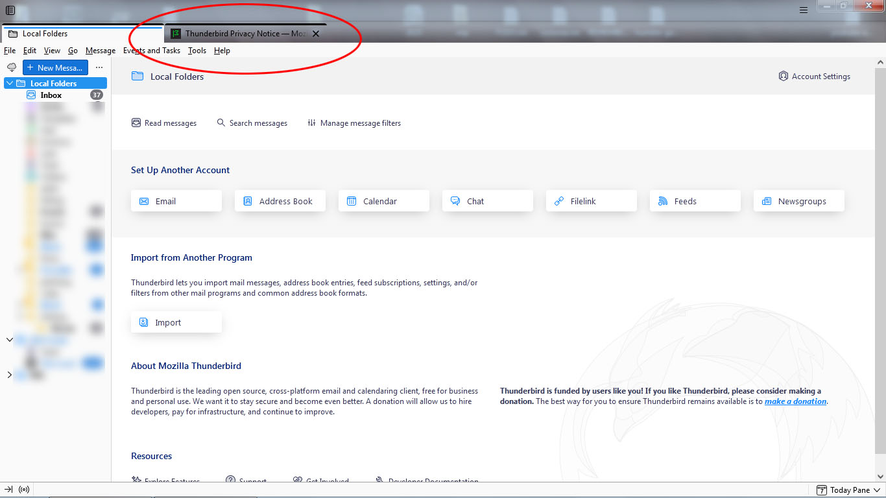Viewport: 886px width, 498px height.
Task: Toggle the Today Pane
Action: click(849, 490)
